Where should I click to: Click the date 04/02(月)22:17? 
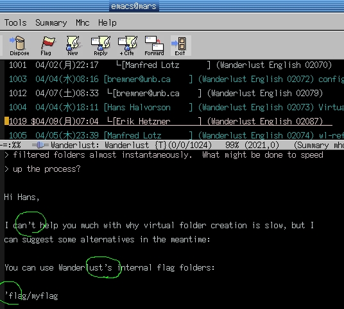[67, 65]
